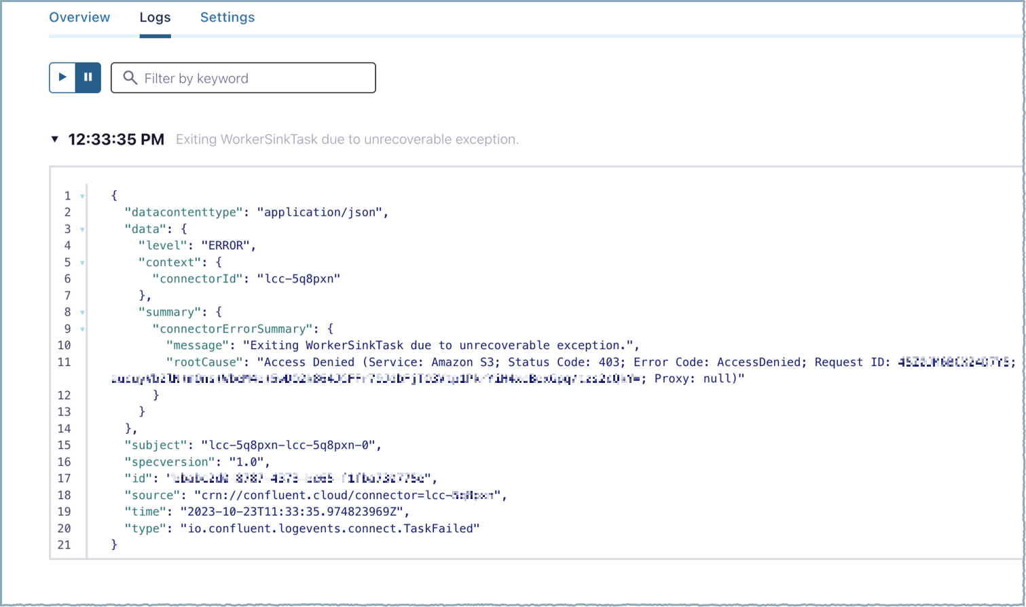
Task: Click the connectorId value "lcc-5q8pxn"
Action: point(298,278)
